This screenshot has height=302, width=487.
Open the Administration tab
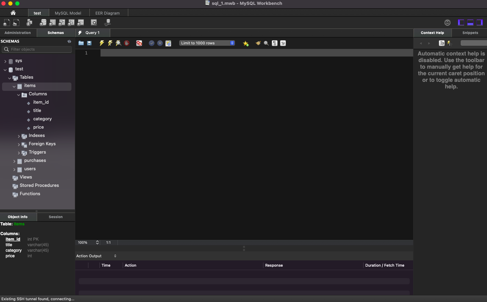coord(18,33)
